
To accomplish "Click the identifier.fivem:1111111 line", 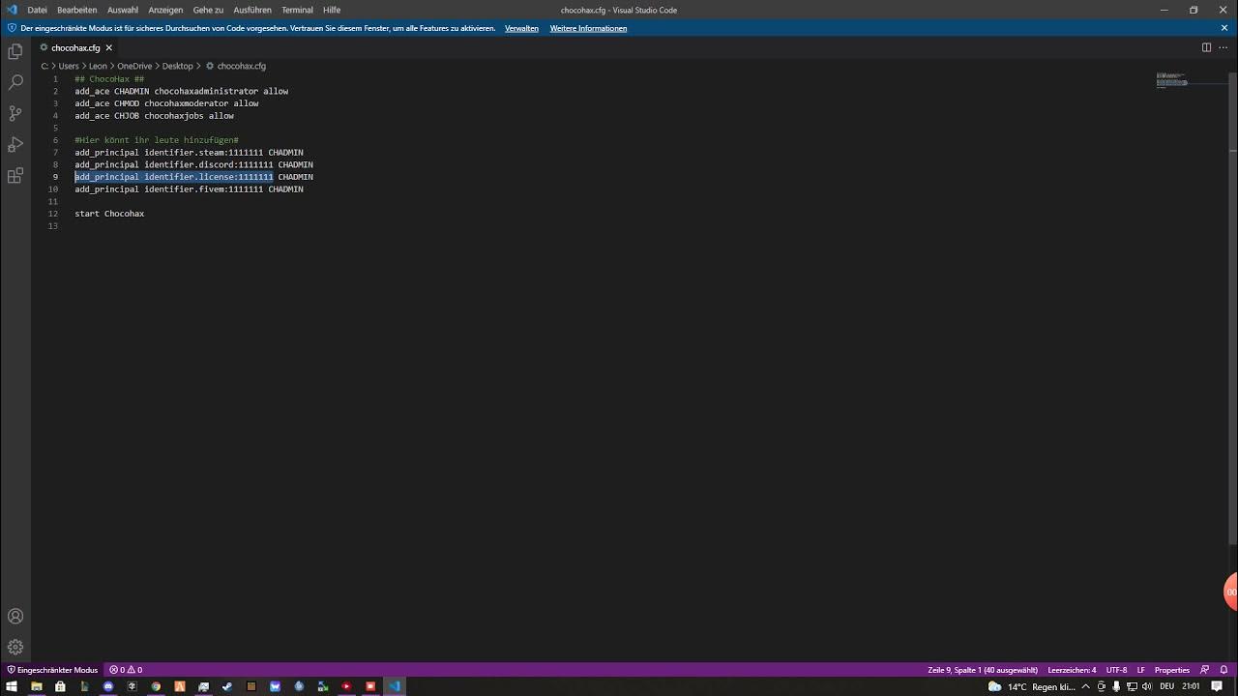I will [189, 189].
